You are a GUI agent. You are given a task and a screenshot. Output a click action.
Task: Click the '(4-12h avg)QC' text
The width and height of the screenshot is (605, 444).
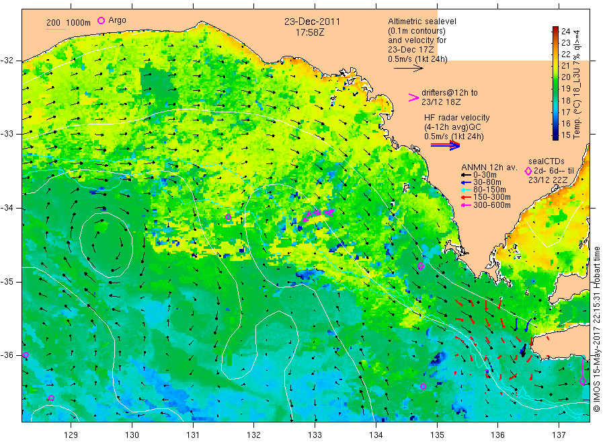(x=452, y=127)
